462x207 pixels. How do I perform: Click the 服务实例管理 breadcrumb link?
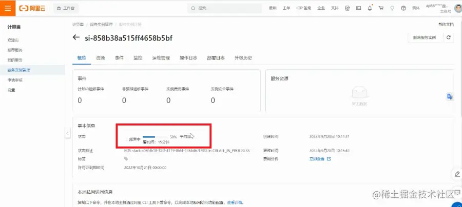101,25
